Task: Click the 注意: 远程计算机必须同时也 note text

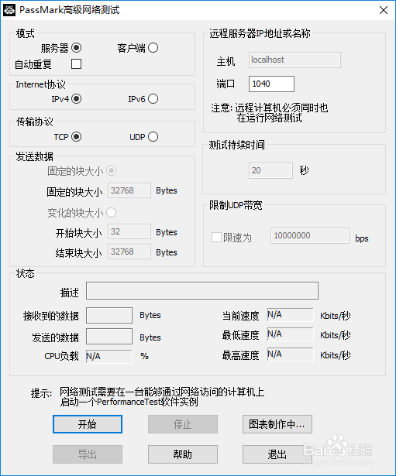Action: (269, 108)
